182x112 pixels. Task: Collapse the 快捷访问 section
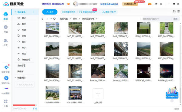pyautogui.click(x=15, y=78)
